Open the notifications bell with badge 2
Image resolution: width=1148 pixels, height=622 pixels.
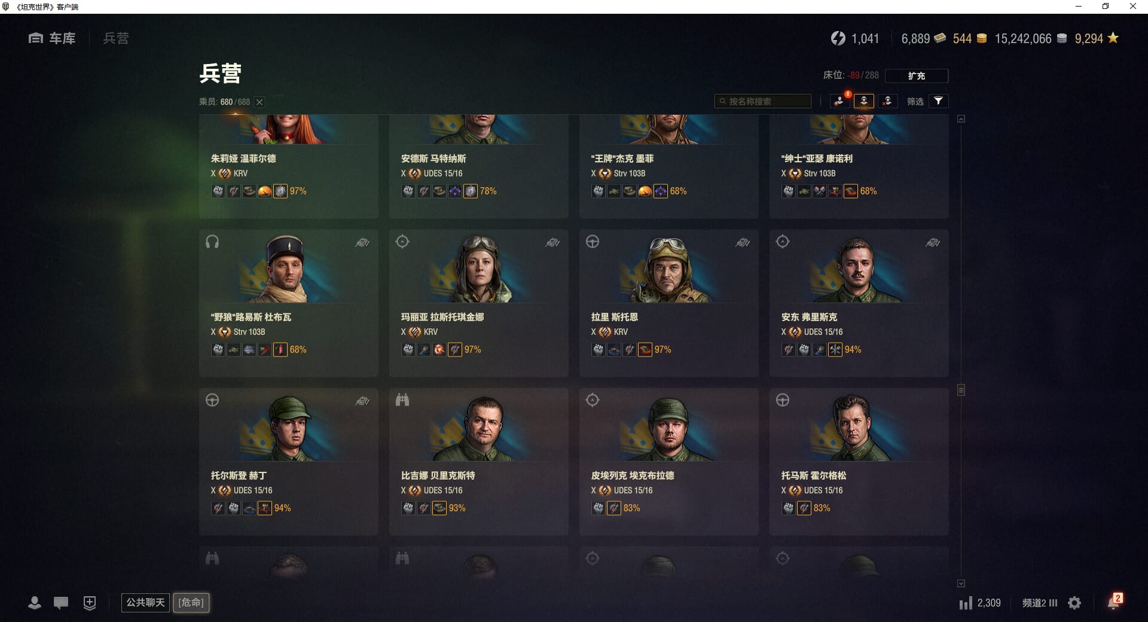(1114, 602)
